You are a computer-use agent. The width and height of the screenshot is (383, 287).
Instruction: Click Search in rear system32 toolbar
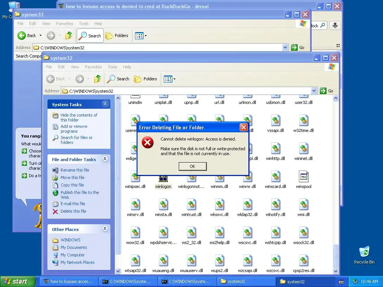coord(90,36)
